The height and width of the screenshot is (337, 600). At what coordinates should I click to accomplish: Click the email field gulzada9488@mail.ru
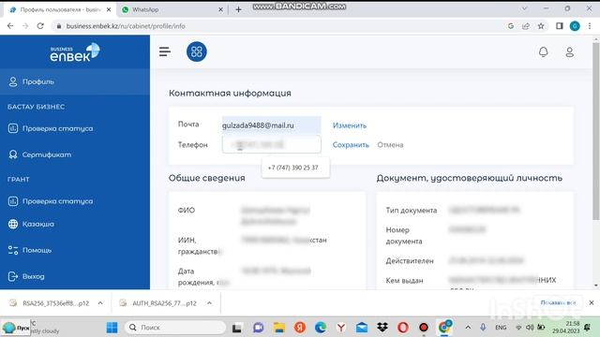click(271, 125)
